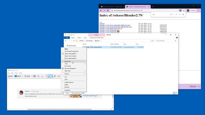This screenshot has width=205, height=115.
Task: Click the Incognito profile indicator
Action: coord(192,11)
